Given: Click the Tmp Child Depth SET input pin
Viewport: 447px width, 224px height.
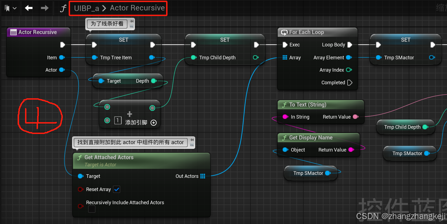Looking at the screenshot, I should (193, 57).
